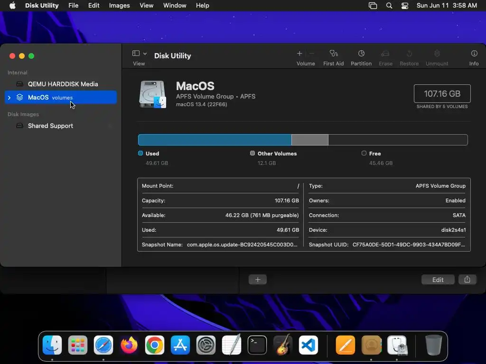The height and width of the screenshot is (364, 486).
Task: Click the green zoom window button
Action: point(31,56)
